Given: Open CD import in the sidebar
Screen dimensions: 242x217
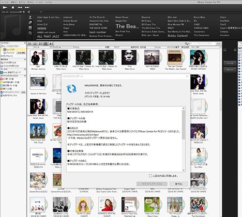Looking at the screenshot, I should pos(9,62).
